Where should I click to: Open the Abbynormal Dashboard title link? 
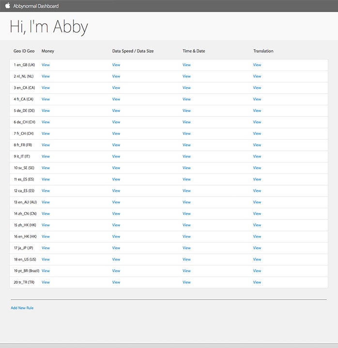coord(36,6)
